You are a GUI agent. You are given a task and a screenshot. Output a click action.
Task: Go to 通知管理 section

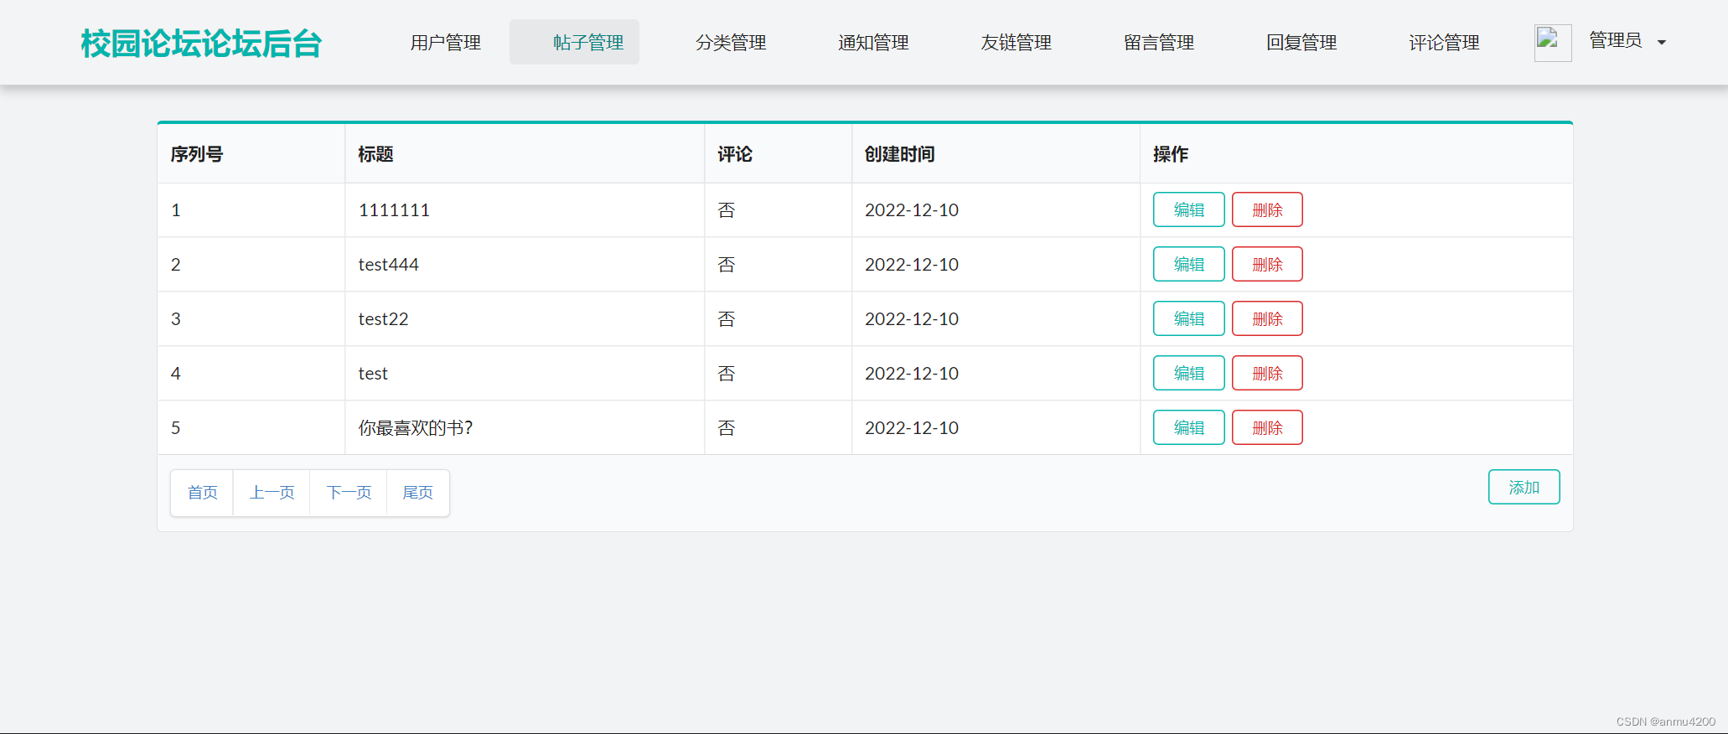[873, 43]
